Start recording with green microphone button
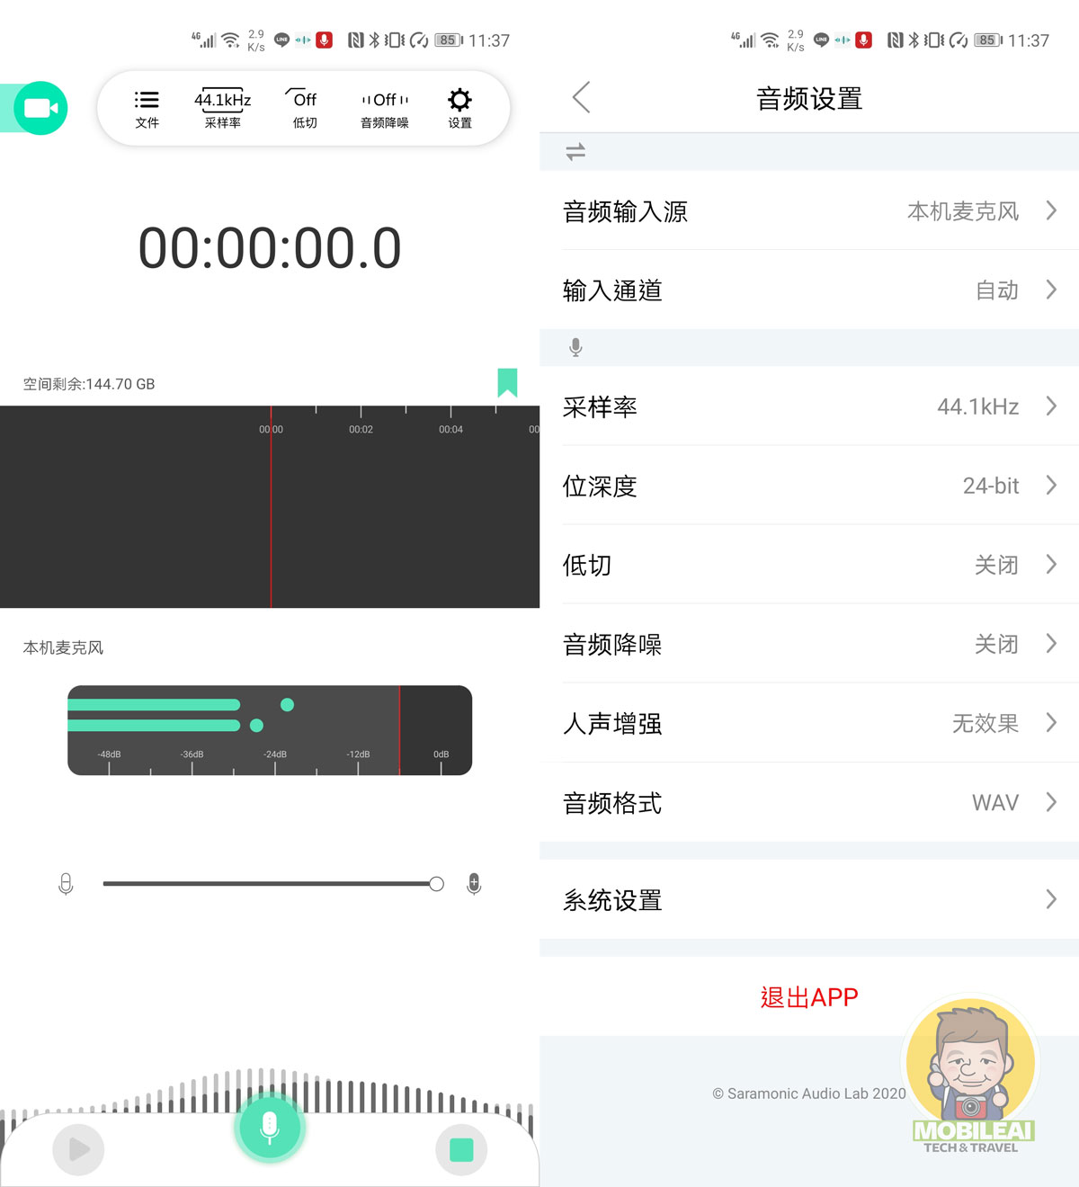This screenshot has width=1079, height=1187. tap(270, 1127)
